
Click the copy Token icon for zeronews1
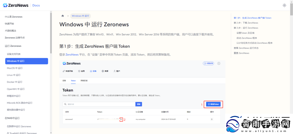coord(121,119)
